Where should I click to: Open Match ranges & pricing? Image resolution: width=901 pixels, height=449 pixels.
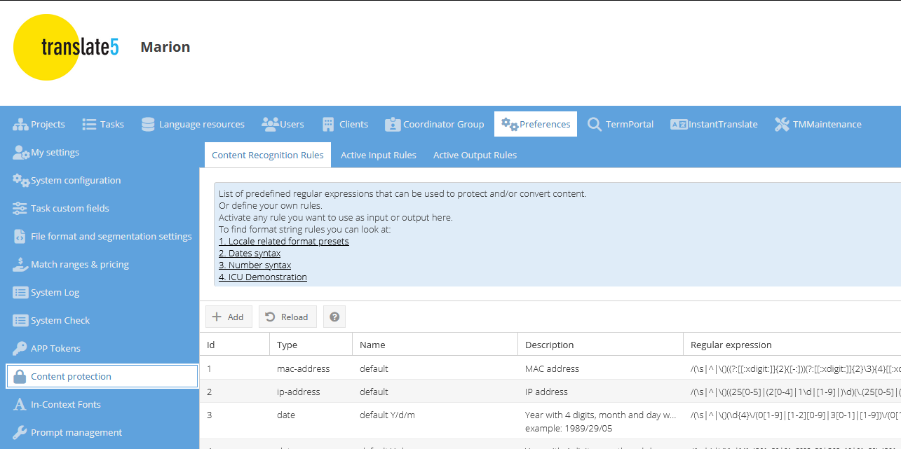pyautogui.click(x=102, y=264)
